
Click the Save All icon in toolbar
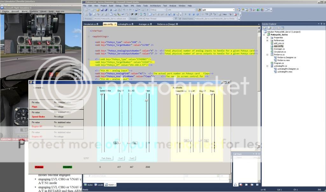tap(106, 10)
